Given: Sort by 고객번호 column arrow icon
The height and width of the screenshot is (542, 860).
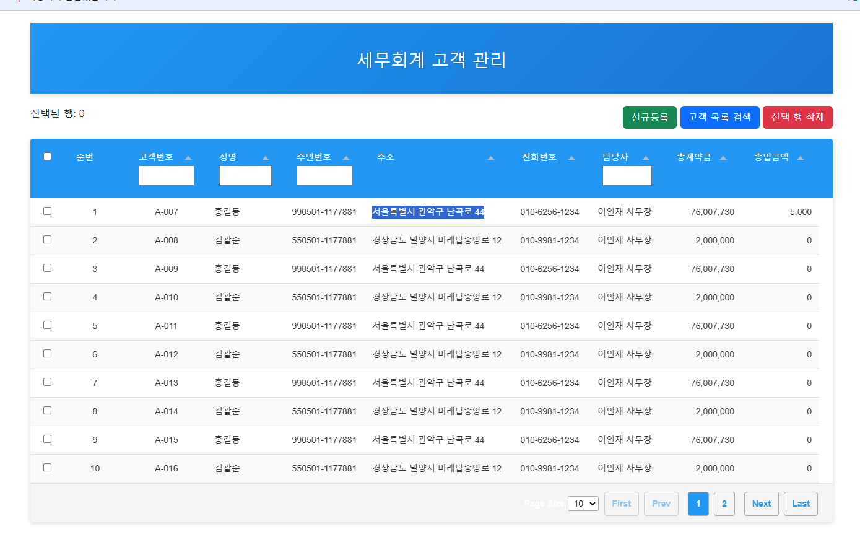Looking at the screenshot, I should (x=188, y=158).
